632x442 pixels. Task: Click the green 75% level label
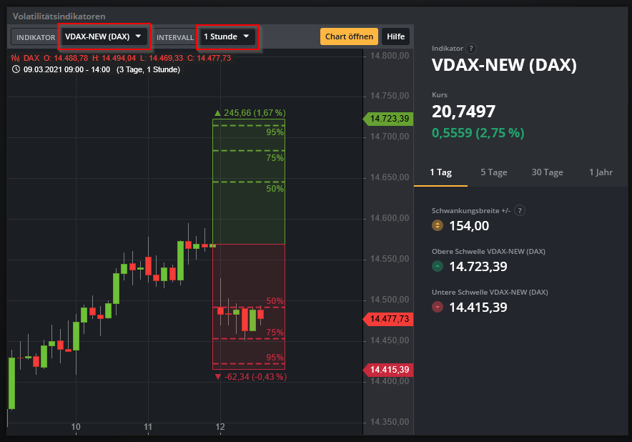click(275, 158)
